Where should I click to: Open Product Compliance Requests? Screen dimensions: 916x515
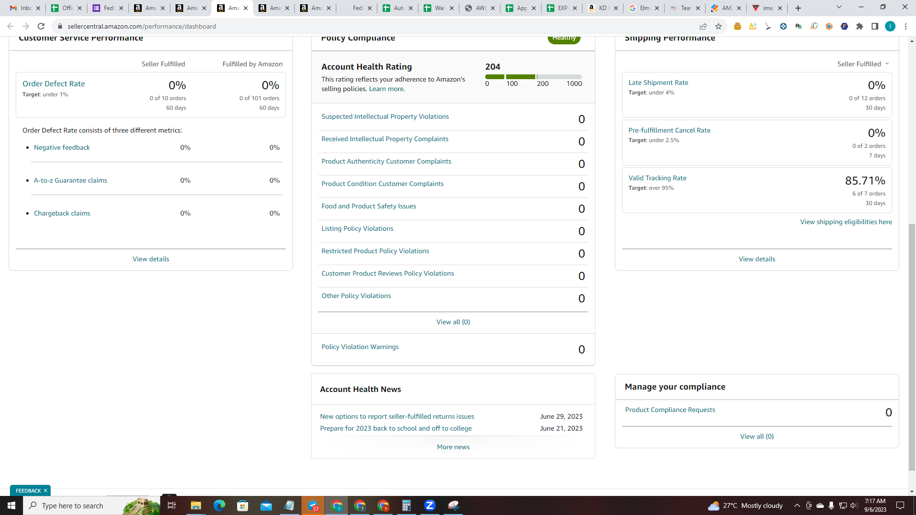pyautogui.click(x=670, y=410)
